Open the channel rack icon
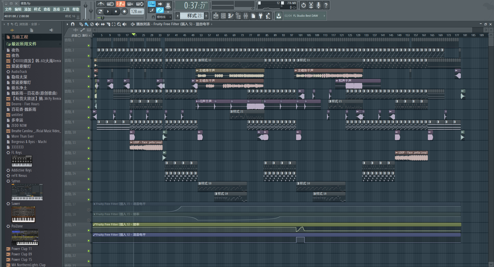Image resolution: width=494 pixels, height=267 pixels. click(223, 16)
